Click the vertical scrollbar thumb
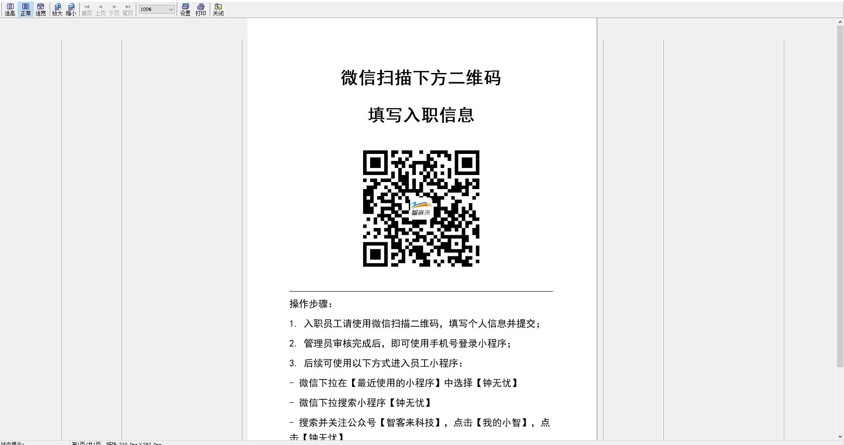This screenshot has height=445, width=844. 840,196
